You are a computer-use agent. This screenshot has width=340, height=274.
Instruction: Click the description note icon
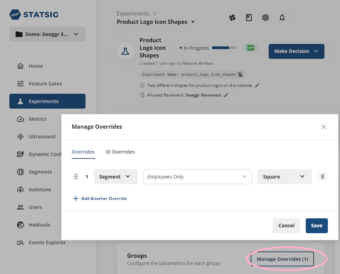142,85
